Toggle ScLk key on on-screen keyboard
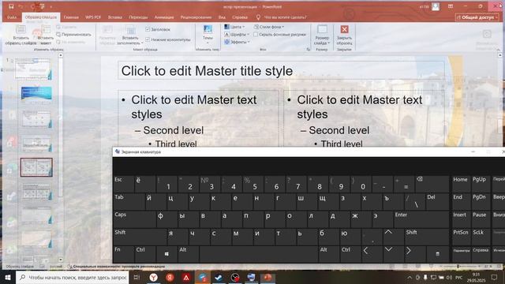 481,237
